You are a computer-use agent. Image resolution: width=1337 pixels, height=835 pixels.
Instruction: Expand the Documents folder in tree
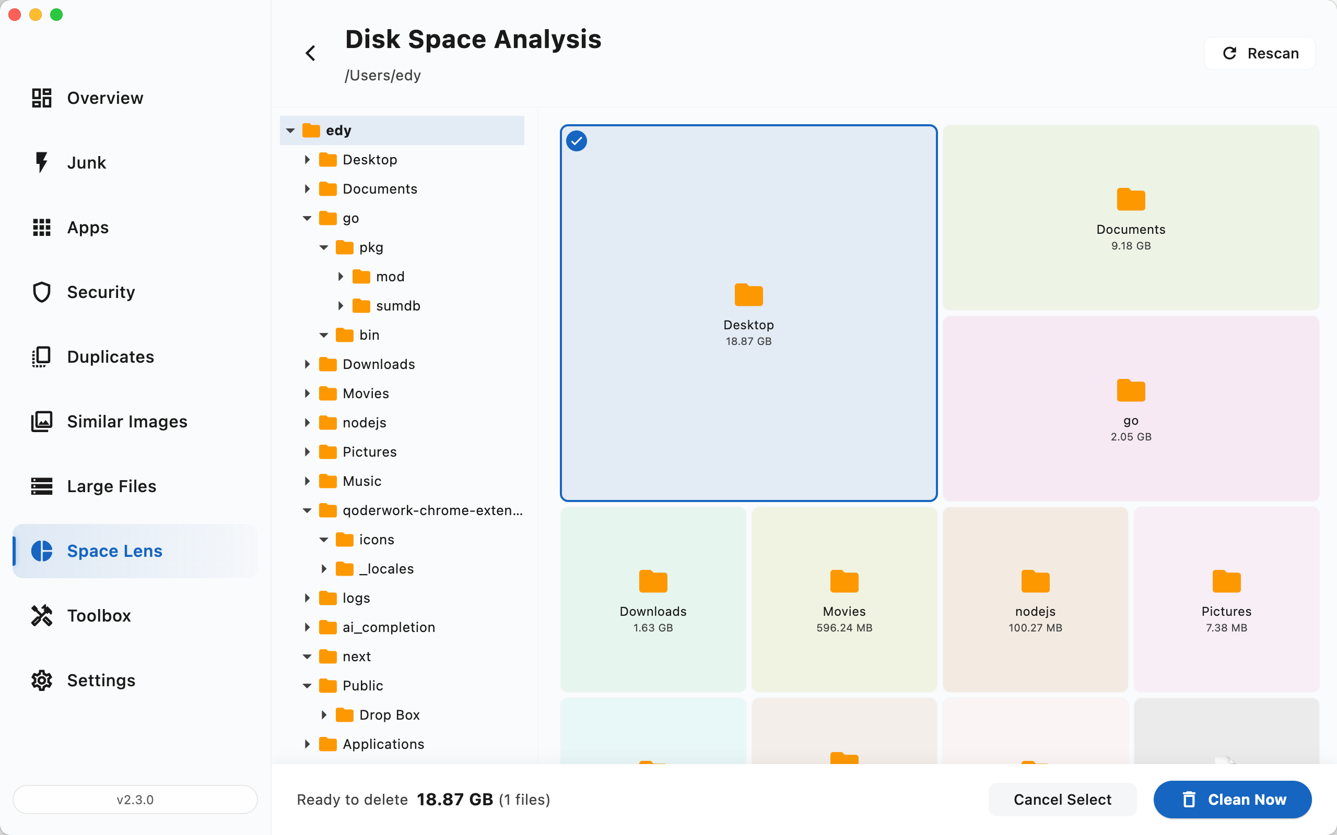[x=307, y=189]
